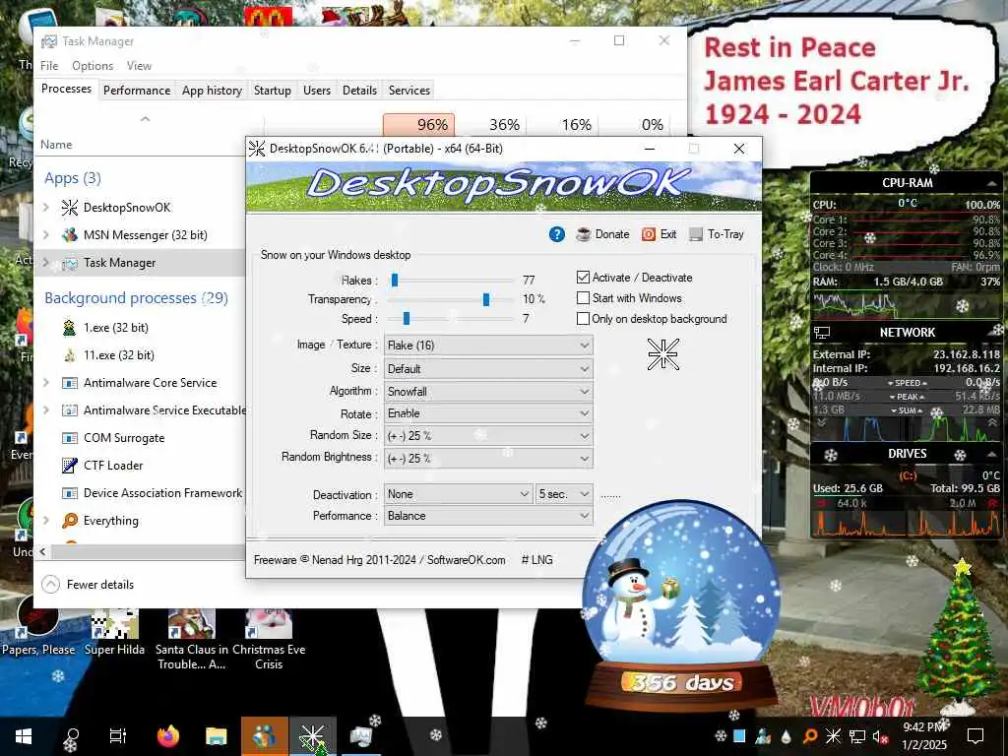Collapse the CPU-RAM gadget header arrow
Viewport: 1008px width, 756px height.
(991, 183)
